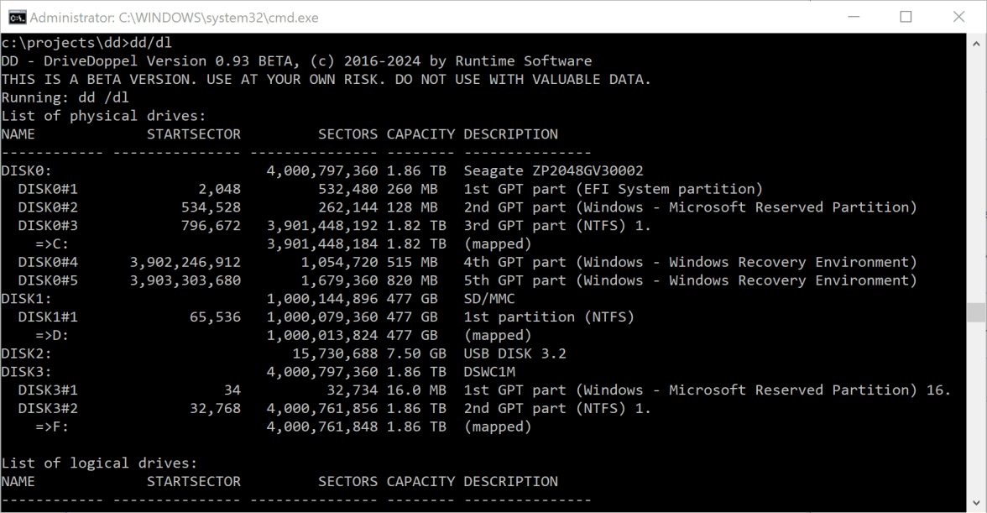
Task: Click the scrollbar down arrow
Action: 975,504
